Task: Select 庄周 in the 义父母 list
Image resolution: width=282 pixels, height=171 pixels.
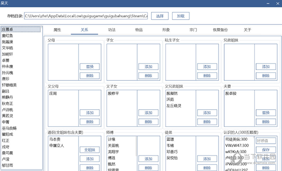Action: coord(53,93)
